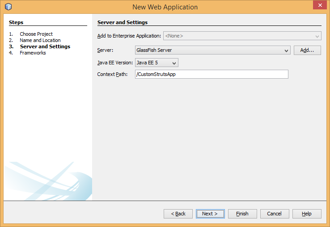This screenshot has width=330, height=227.
Task: Proceed with the Next > button
Action: (210, 214)
